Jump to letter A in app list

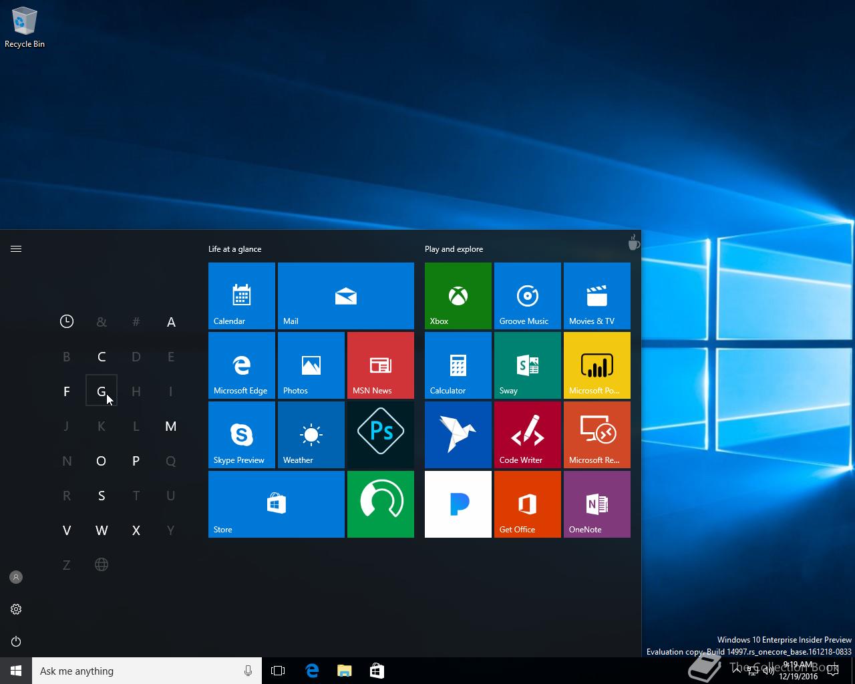(171, 322)
